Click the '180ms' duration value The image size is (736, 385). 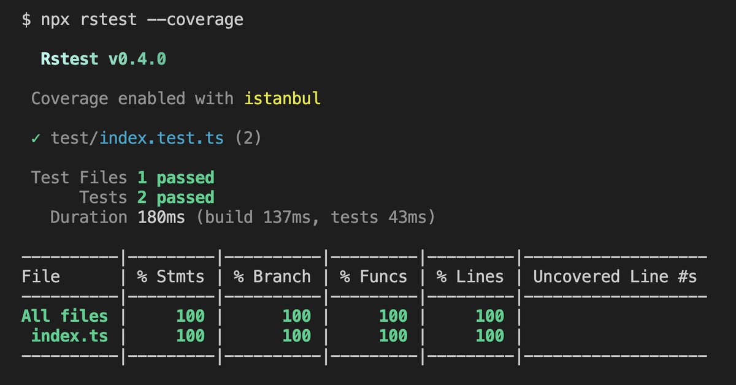click(161, 217)
